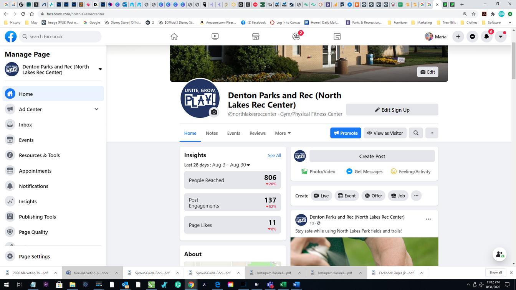Switch to the Reviews tab
The image size is (516, 290).
(x=258, y=133)
